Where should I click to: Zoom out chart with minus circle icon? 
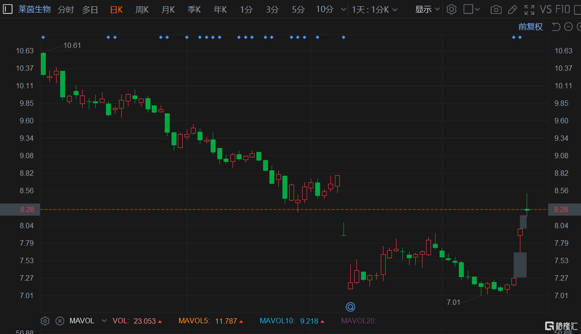[568, 27]
